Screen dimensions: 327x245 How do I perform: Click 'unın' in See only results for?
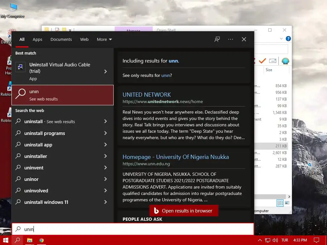(166, 75)
